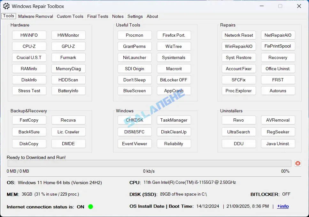This screenshot has width=309, height=217.
Task: Open the Settings tab
Action: coord(135,16)
